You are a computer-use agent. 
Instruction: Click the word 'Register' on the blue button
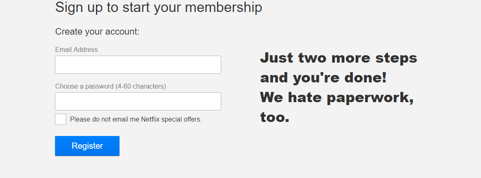[87, 146]
